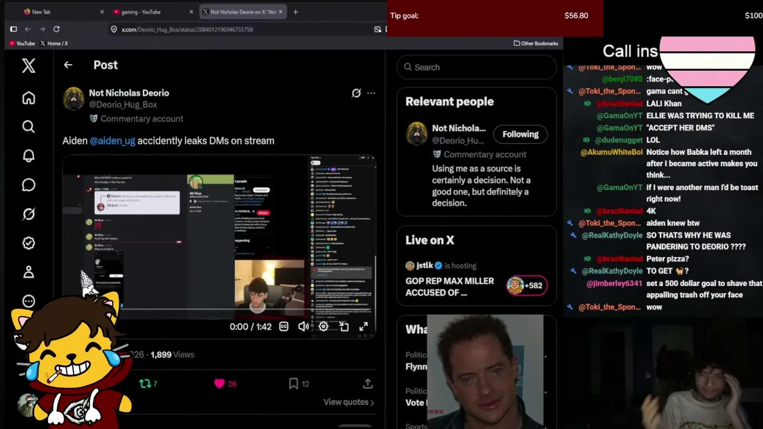This screenshot has height=429, width=763.
Task: Go to Home in the X sidebar
Action: [x=29, y=98]
